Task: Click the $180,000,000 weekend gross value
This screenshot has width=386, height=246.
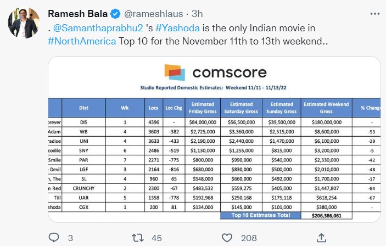Action: (327, 122)
